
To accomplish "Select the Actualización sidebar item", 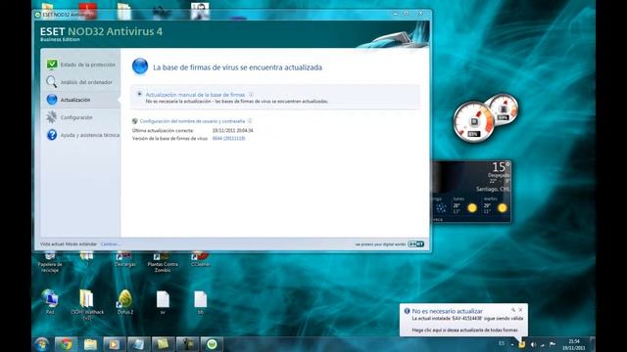I will [81, 100].
